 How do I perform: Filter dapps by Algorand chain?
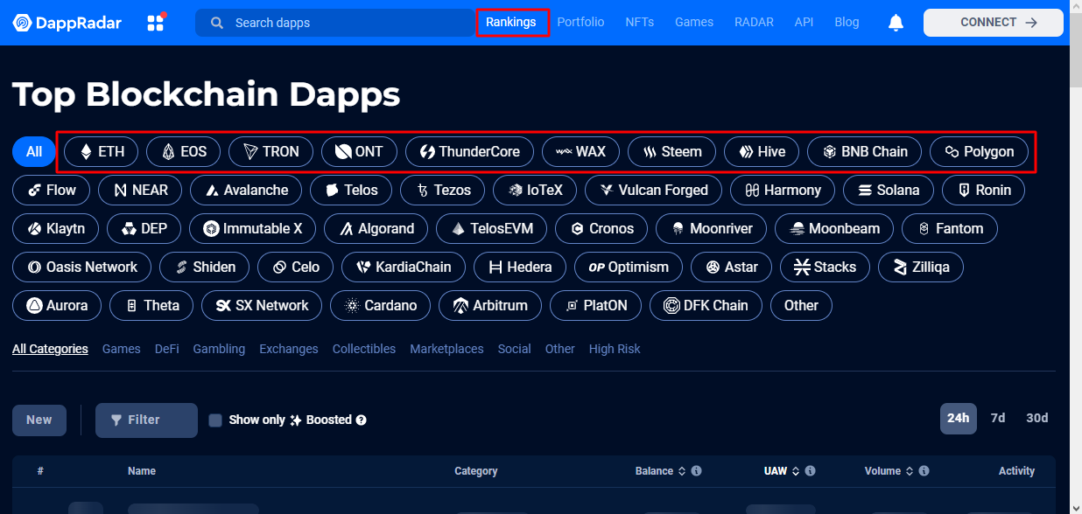tap(376, 229)
